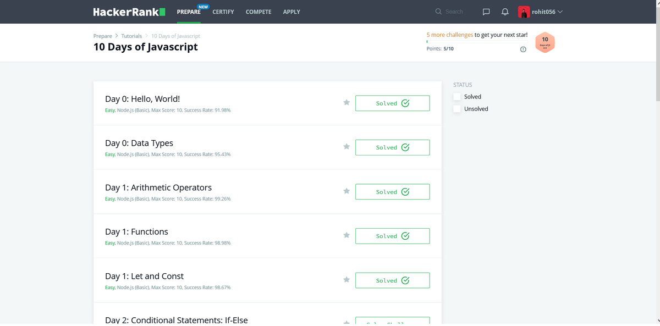Star the Day 1: Arithmetic Operators challenge
This screenshot has height=326, width=660.
pyautogui.click(x=346, y=191)
